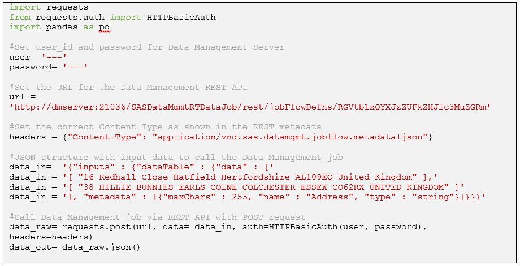Viewport: 520px width, 266px height.
Task: Click the 'url =' variable assignment
Action: (23, 97)
